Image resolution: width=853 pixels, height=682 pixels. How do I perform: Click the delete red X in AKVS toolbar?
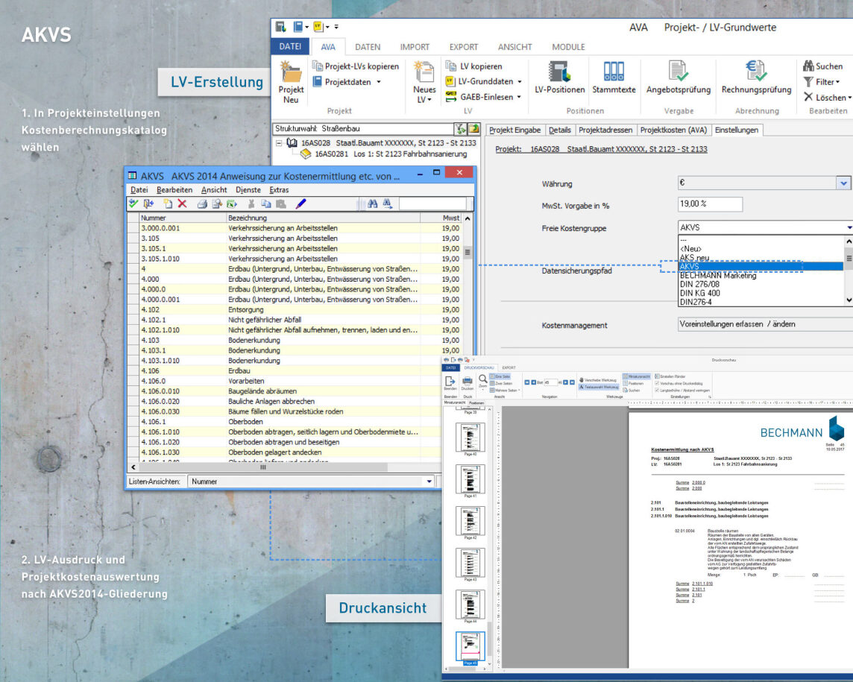(x=182, y=203)
